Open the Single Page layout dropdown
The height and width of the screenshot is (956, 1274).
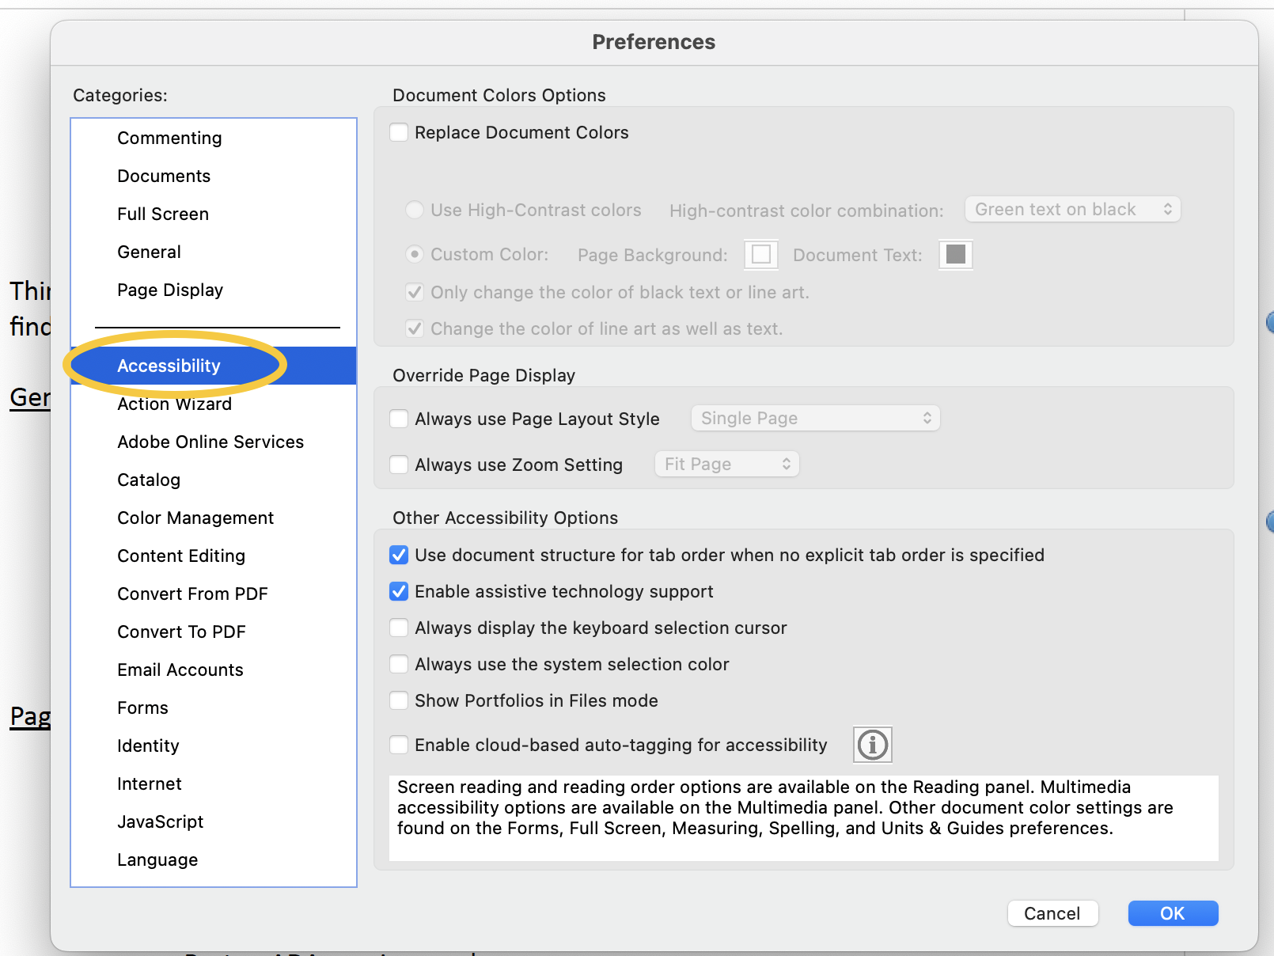point(815,418)
